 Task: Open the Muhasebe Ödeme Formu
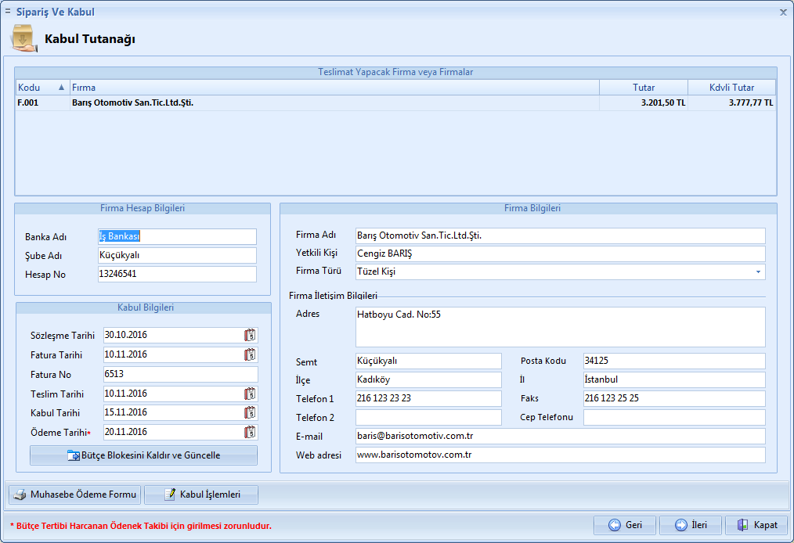point(75,494)
